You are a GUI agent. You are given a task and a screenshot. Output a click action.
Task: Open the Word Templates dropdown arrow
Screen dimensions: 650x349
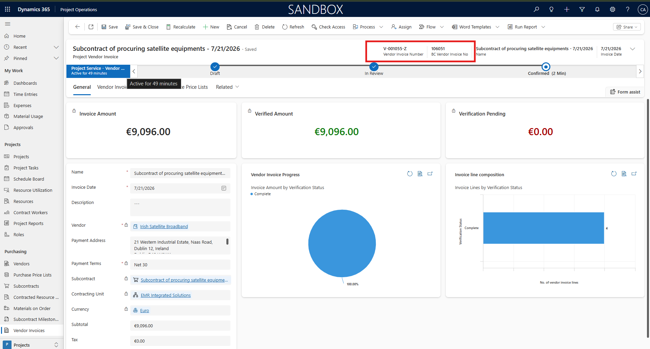[497, 27]
